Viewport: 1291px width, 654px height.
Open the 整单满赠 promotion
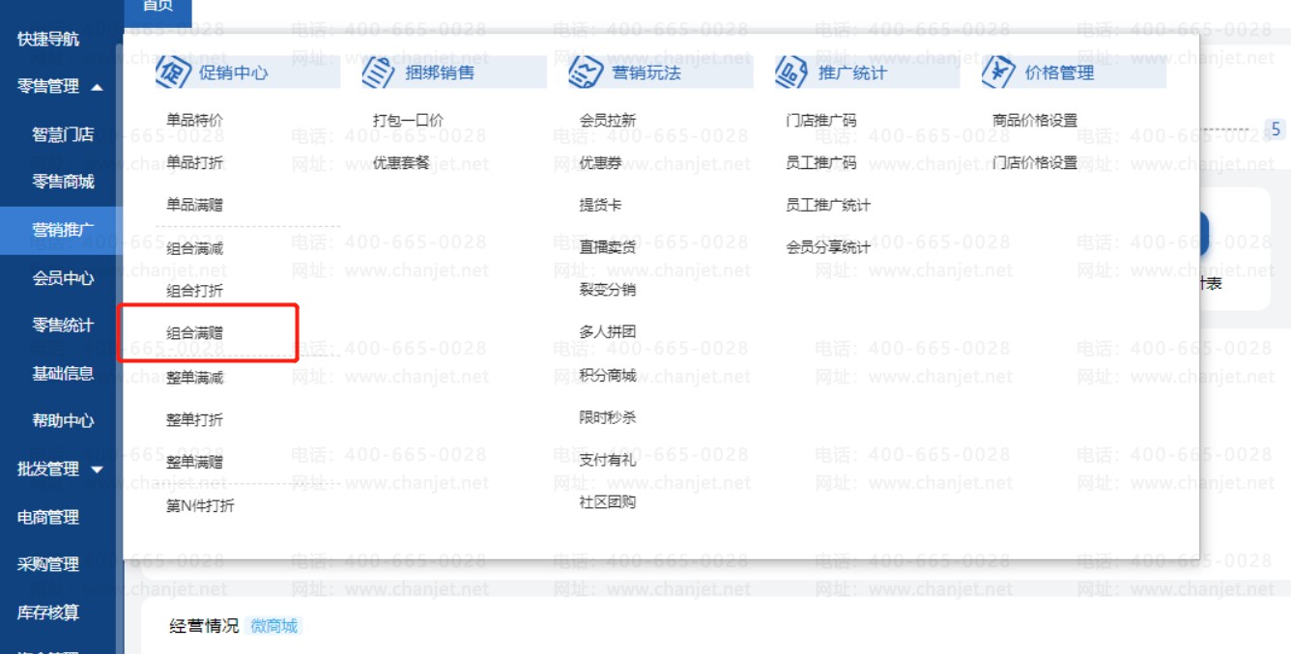194,463
